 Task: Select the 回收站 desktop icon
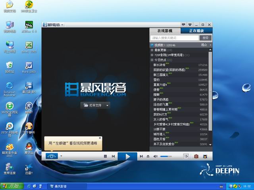pyautogui.click(x=10, y=67)
